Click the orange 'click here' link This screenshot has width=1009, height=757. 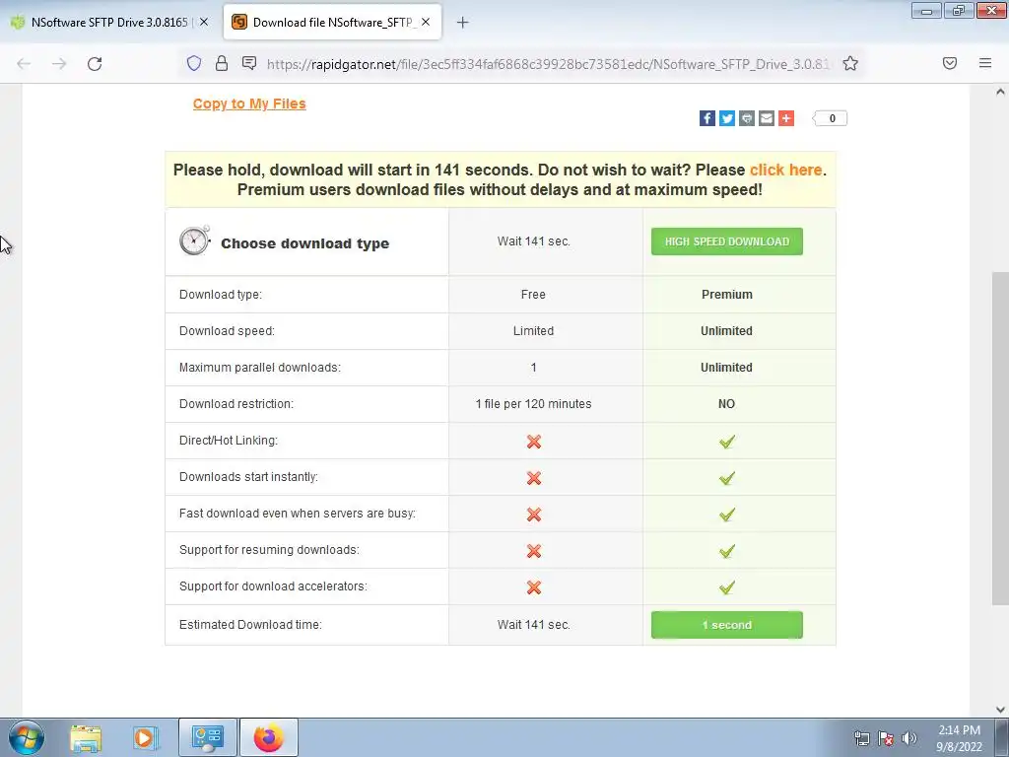pyautogui.click(x=785, y=170)
